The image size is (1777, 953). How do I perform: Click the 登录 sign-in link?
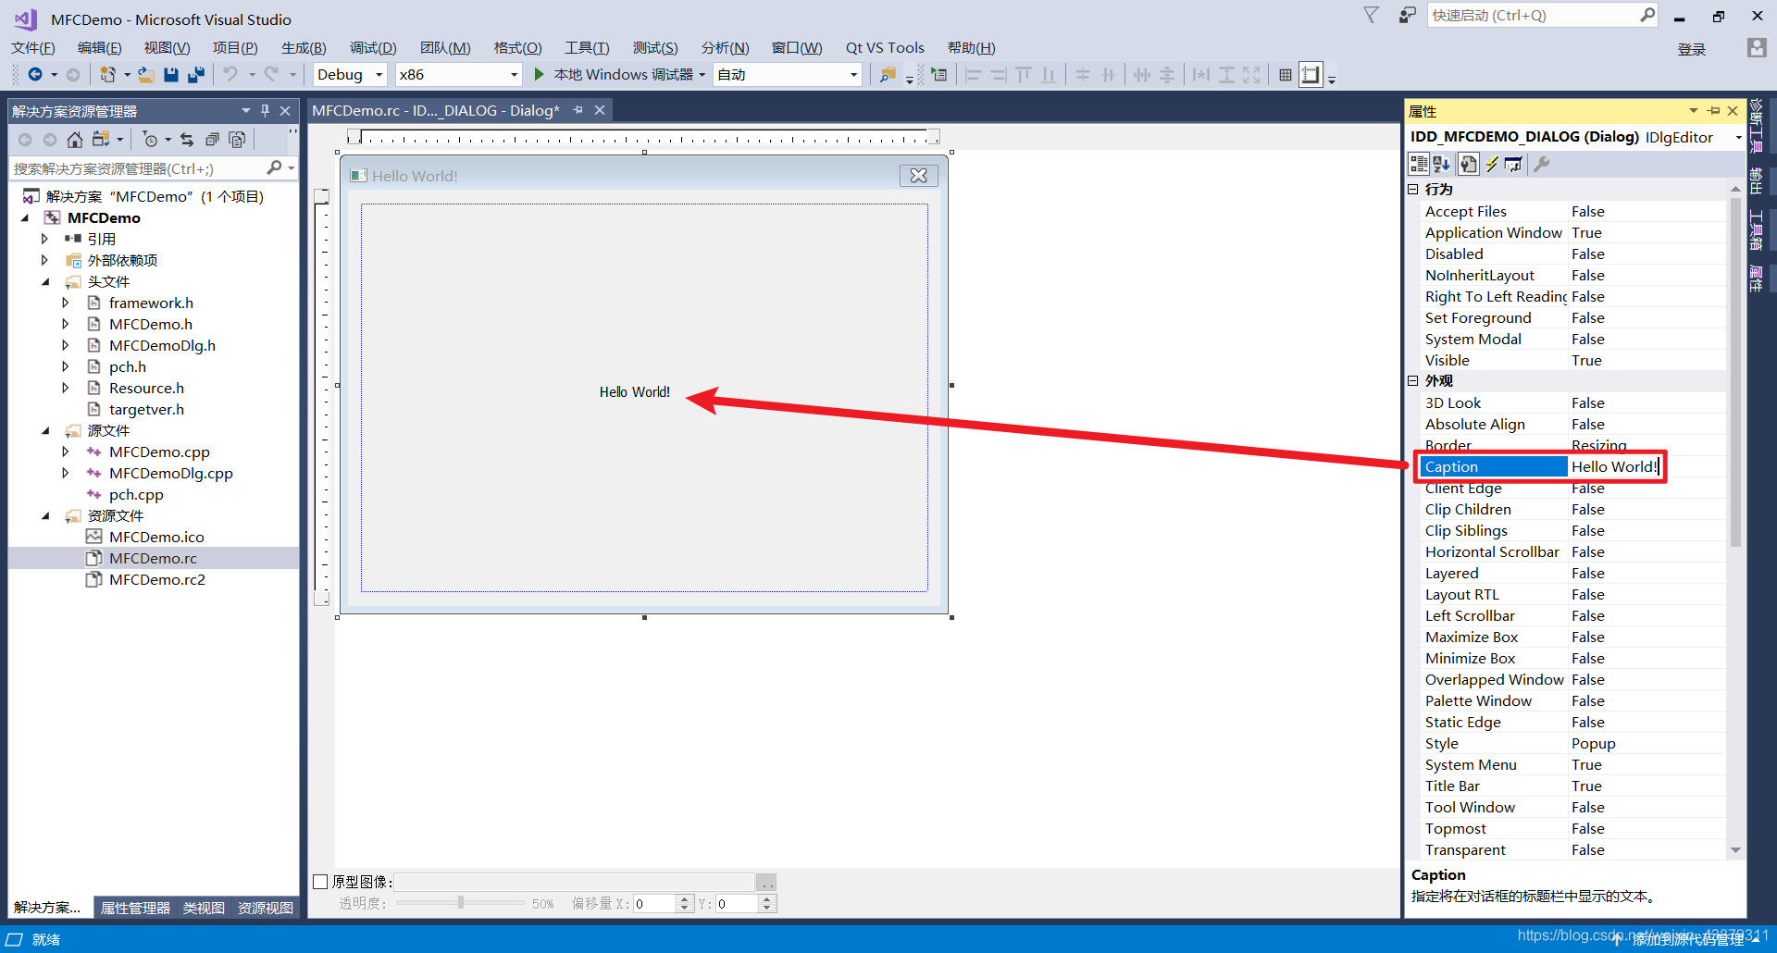pos(1691,49)
